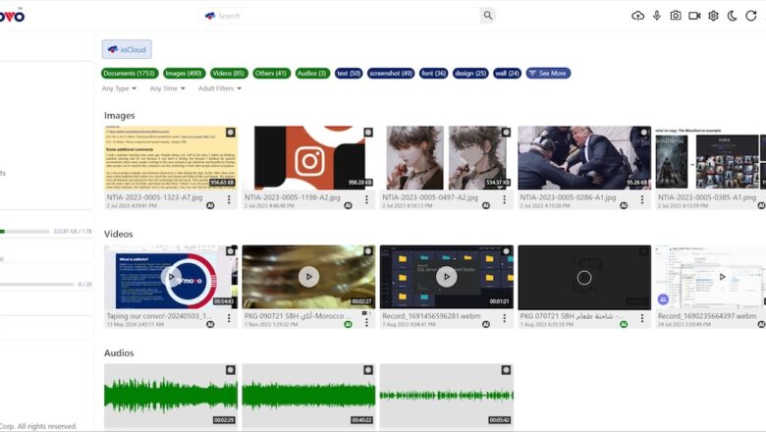Click the storage usage progress bar
Screen dimensions: 766x432
[x=25, y=231]
